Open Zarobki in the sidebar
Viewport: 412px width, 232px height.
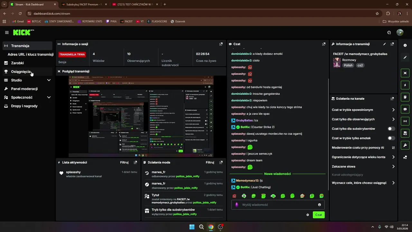click(27, 63)
